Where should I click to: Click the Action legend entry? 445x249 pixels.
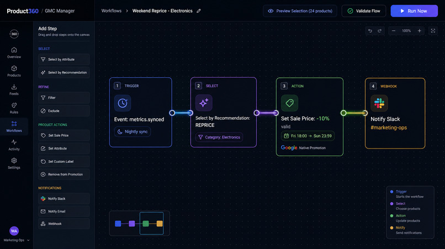pos(405,218)
